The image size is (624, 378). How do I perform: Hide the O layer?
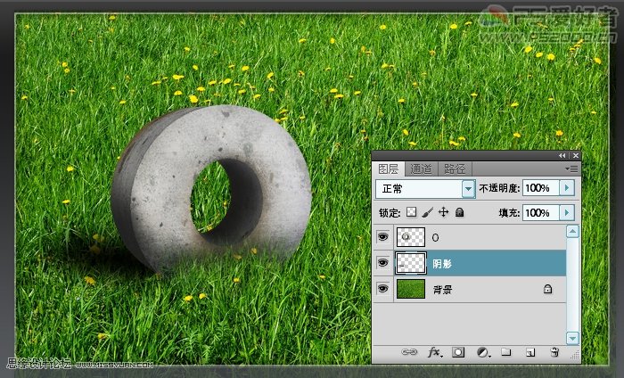click(x=382, y=237)
